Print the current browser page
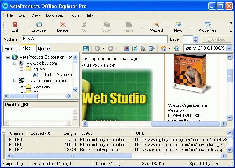 coord(143,48)
